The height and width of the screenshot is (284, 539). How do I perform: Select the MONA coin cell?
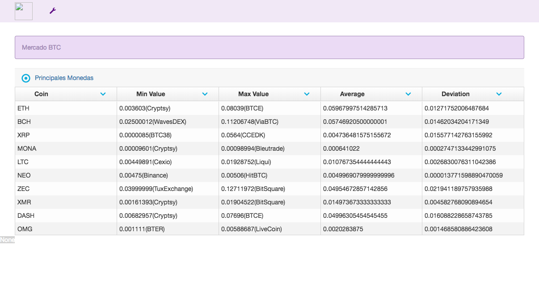pyautogui.click(x=66, y=148)
